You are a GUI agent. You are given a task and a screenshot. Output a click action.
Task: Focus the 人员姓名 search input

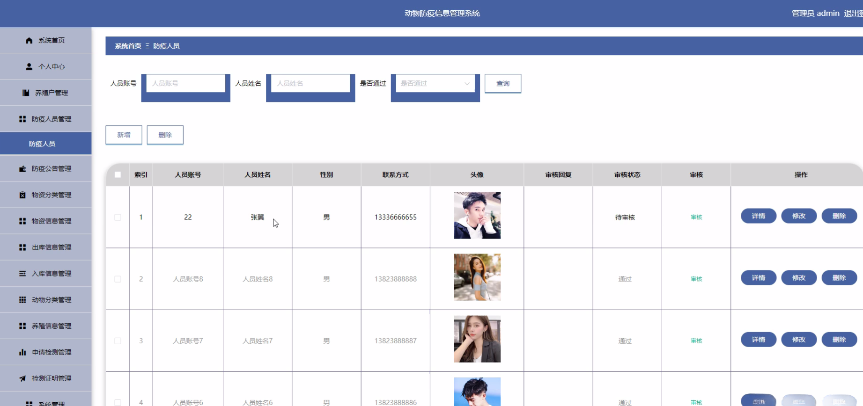(310, 83)
